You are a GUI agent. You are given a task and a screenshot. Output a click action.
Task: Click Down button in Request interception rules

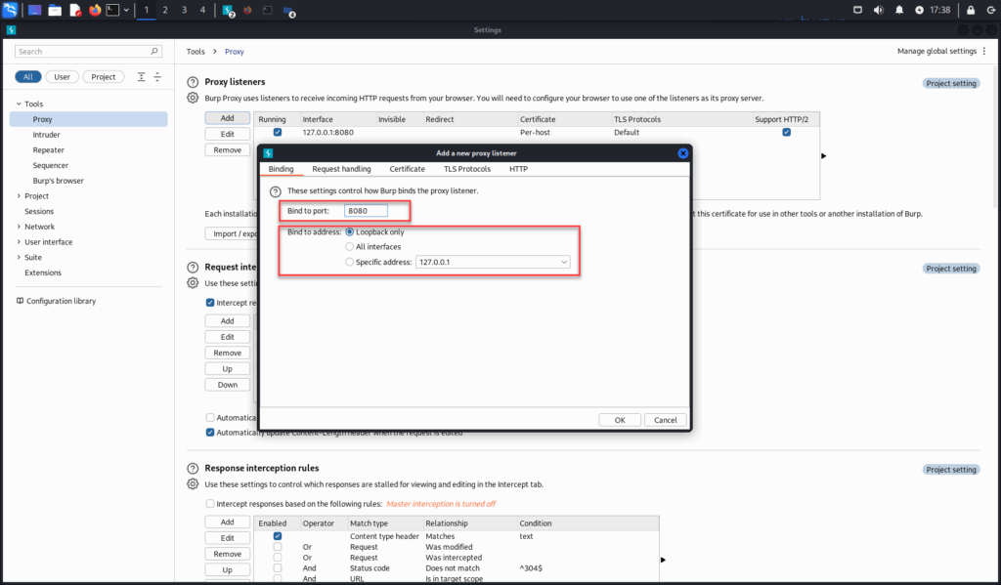pyautogui.click(x=227, y=385)
